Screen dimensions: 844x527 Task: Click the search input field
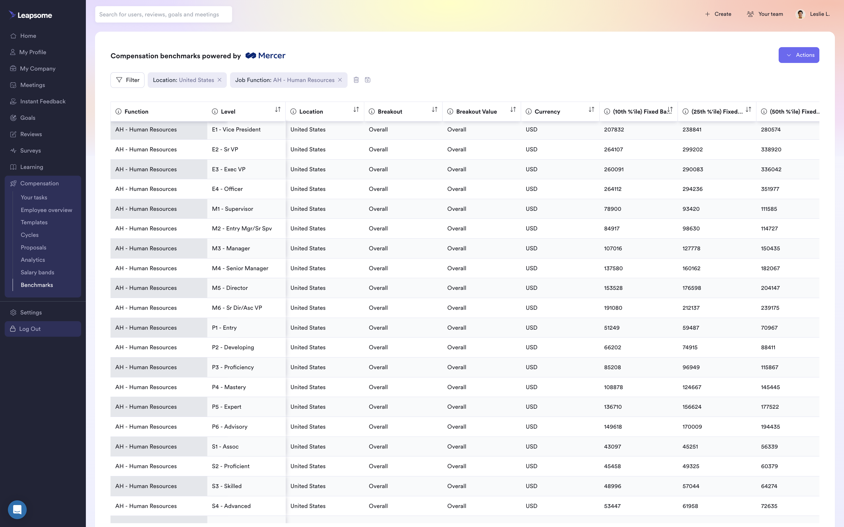tap(164, 14)
